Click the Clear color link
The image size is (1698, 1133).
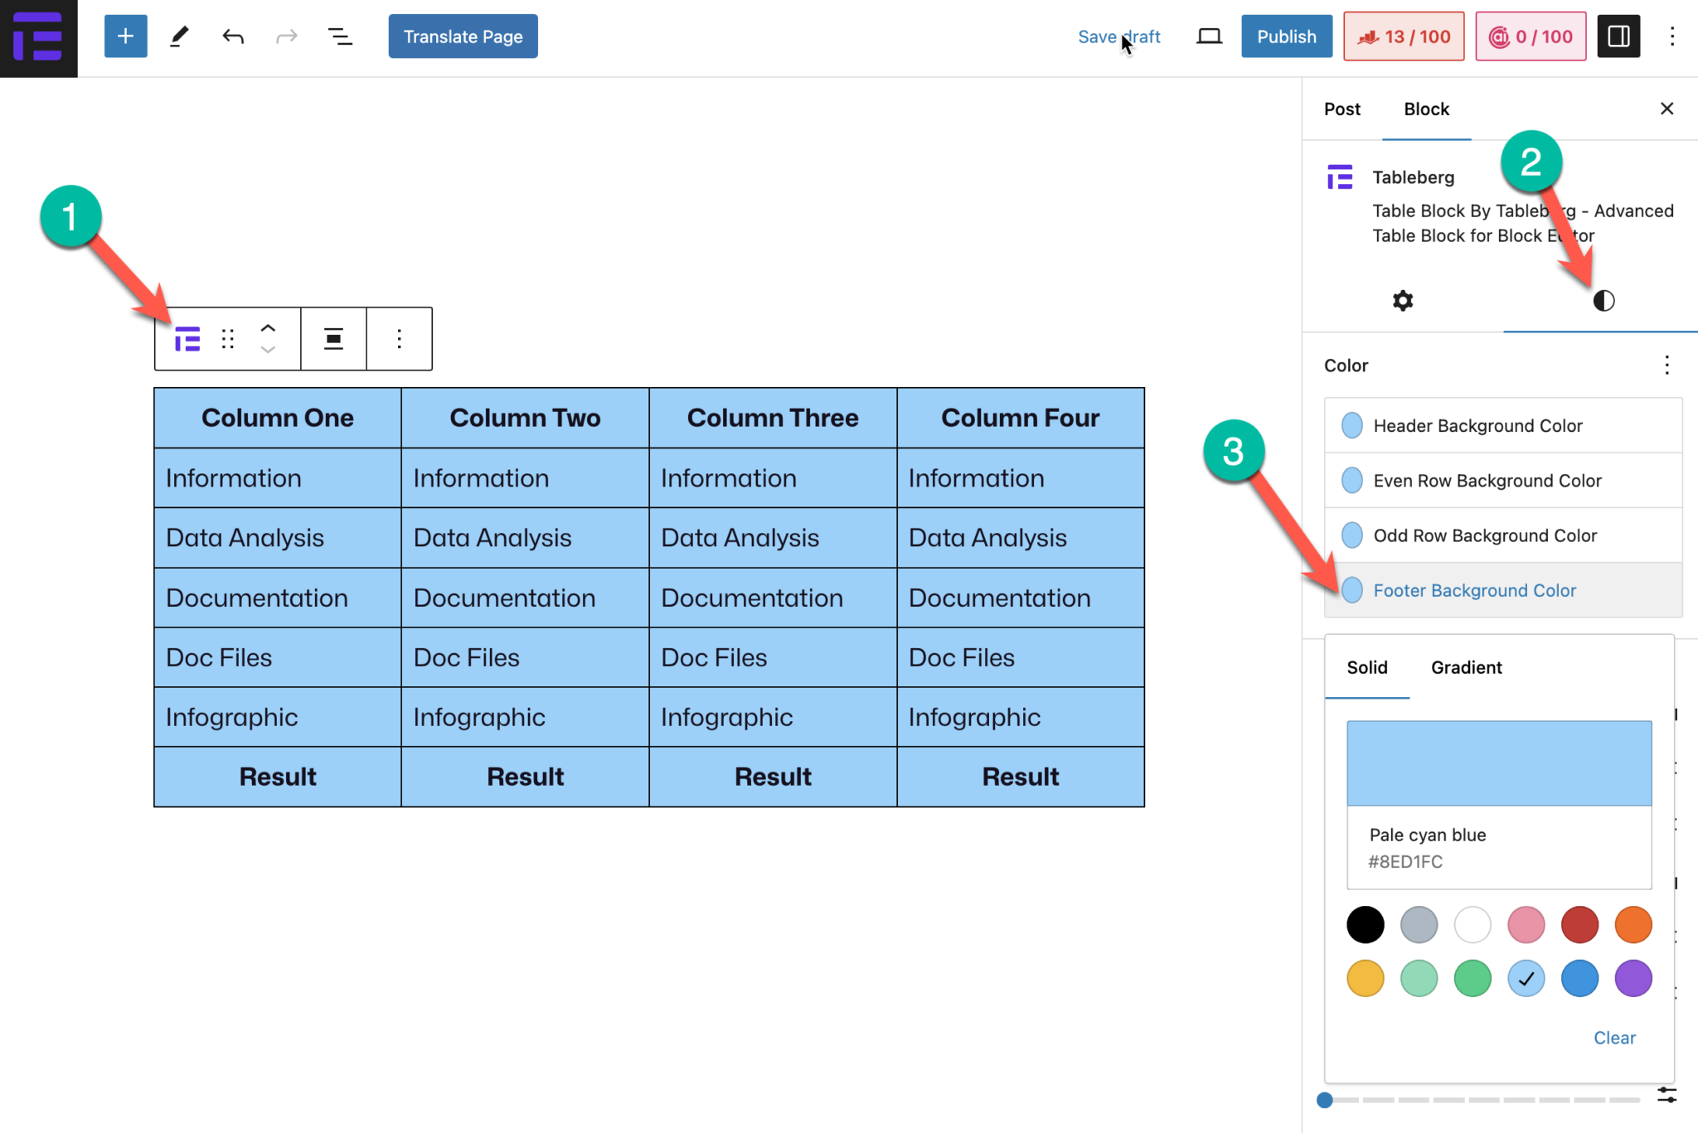click(x=1613, y=1038)
